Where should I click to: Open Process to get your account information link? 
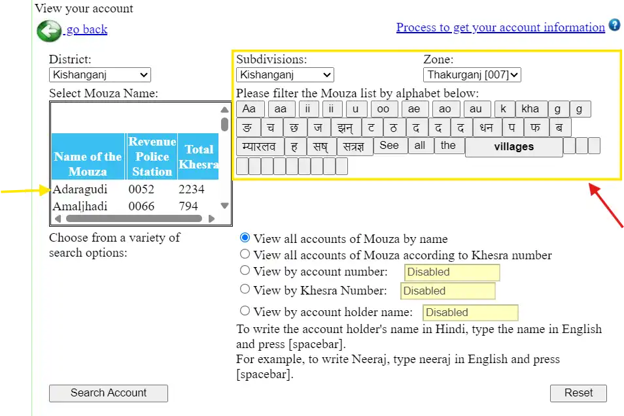(x=500, y=27)
